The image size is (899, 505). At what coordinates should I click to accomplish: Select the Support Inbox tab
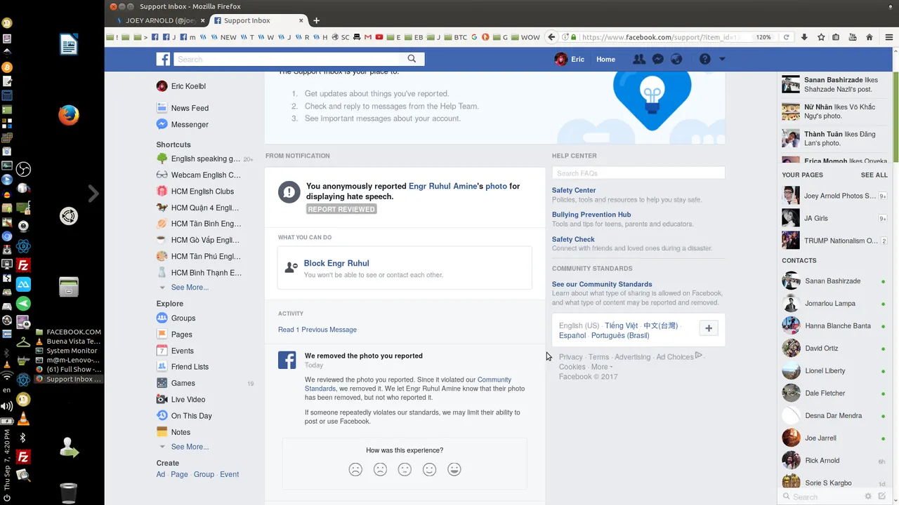(x=258, y=20)
